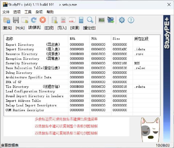Click the RVA column header
174x148 pixels.
(79, 39)
